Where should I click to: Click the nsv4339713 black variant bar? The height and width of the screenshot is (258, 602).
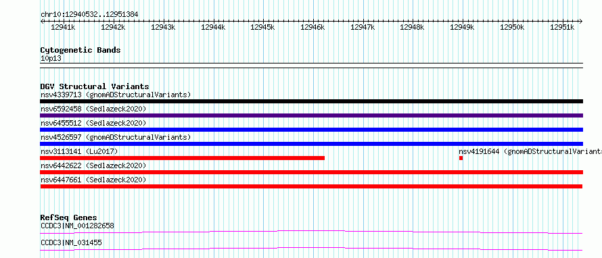pos(311,101)
